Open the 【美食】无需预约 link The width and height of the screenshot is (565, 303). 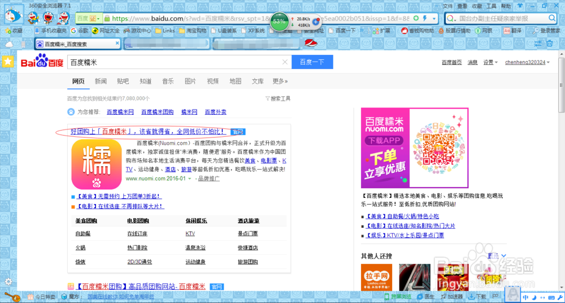click(x=119, y=197)
